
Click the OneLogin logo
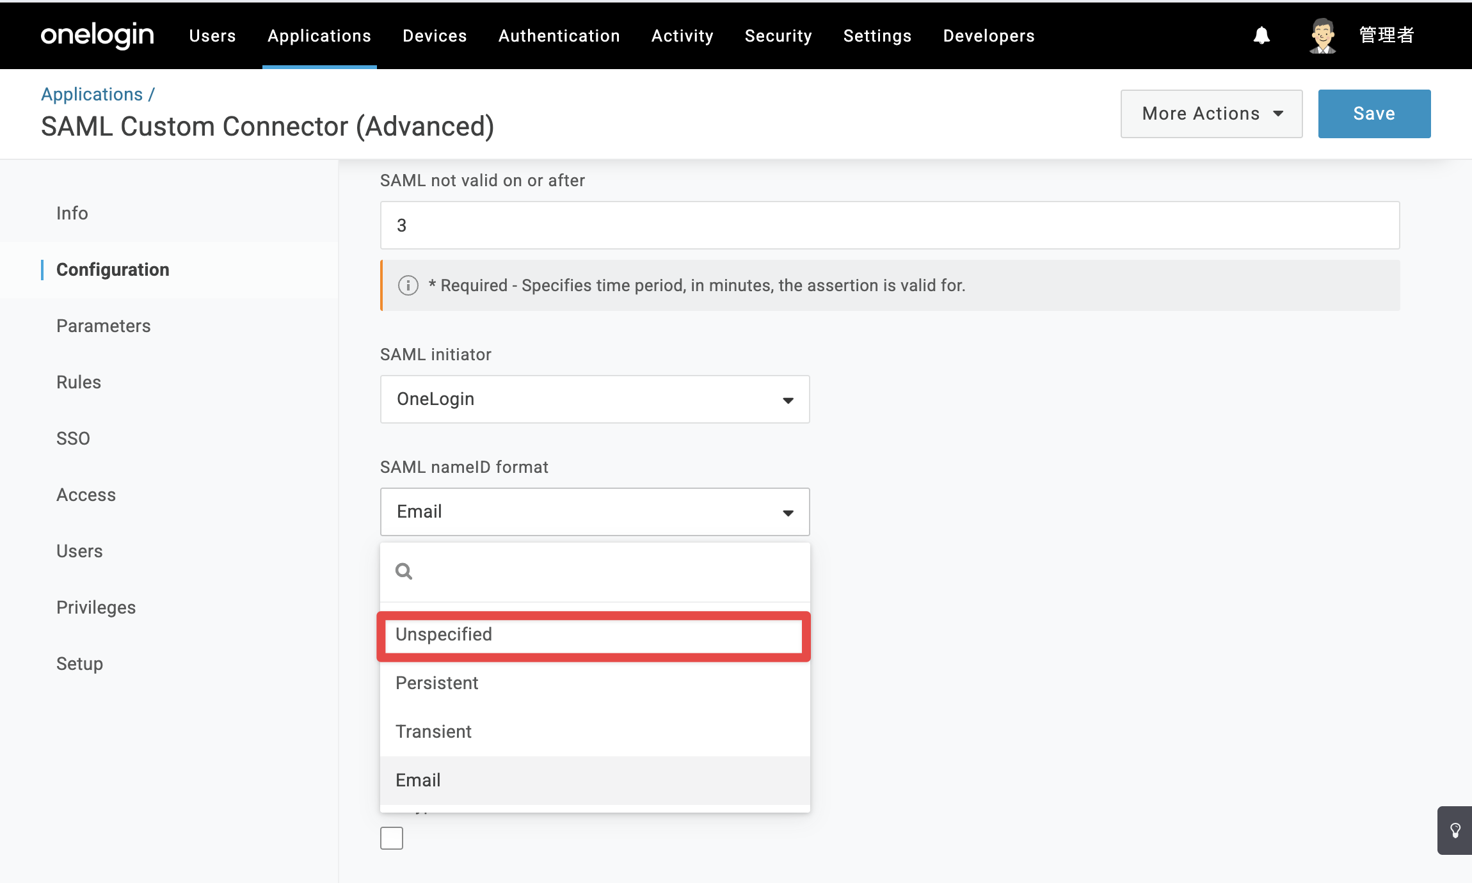coord(97,36)
